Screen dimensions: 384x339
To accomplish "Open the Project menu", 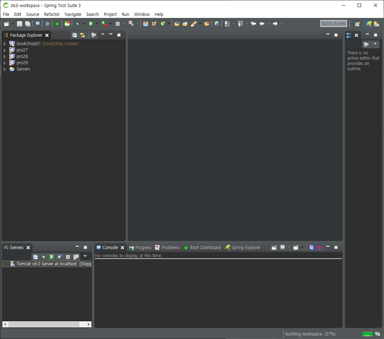I will (x=110, y=14).
